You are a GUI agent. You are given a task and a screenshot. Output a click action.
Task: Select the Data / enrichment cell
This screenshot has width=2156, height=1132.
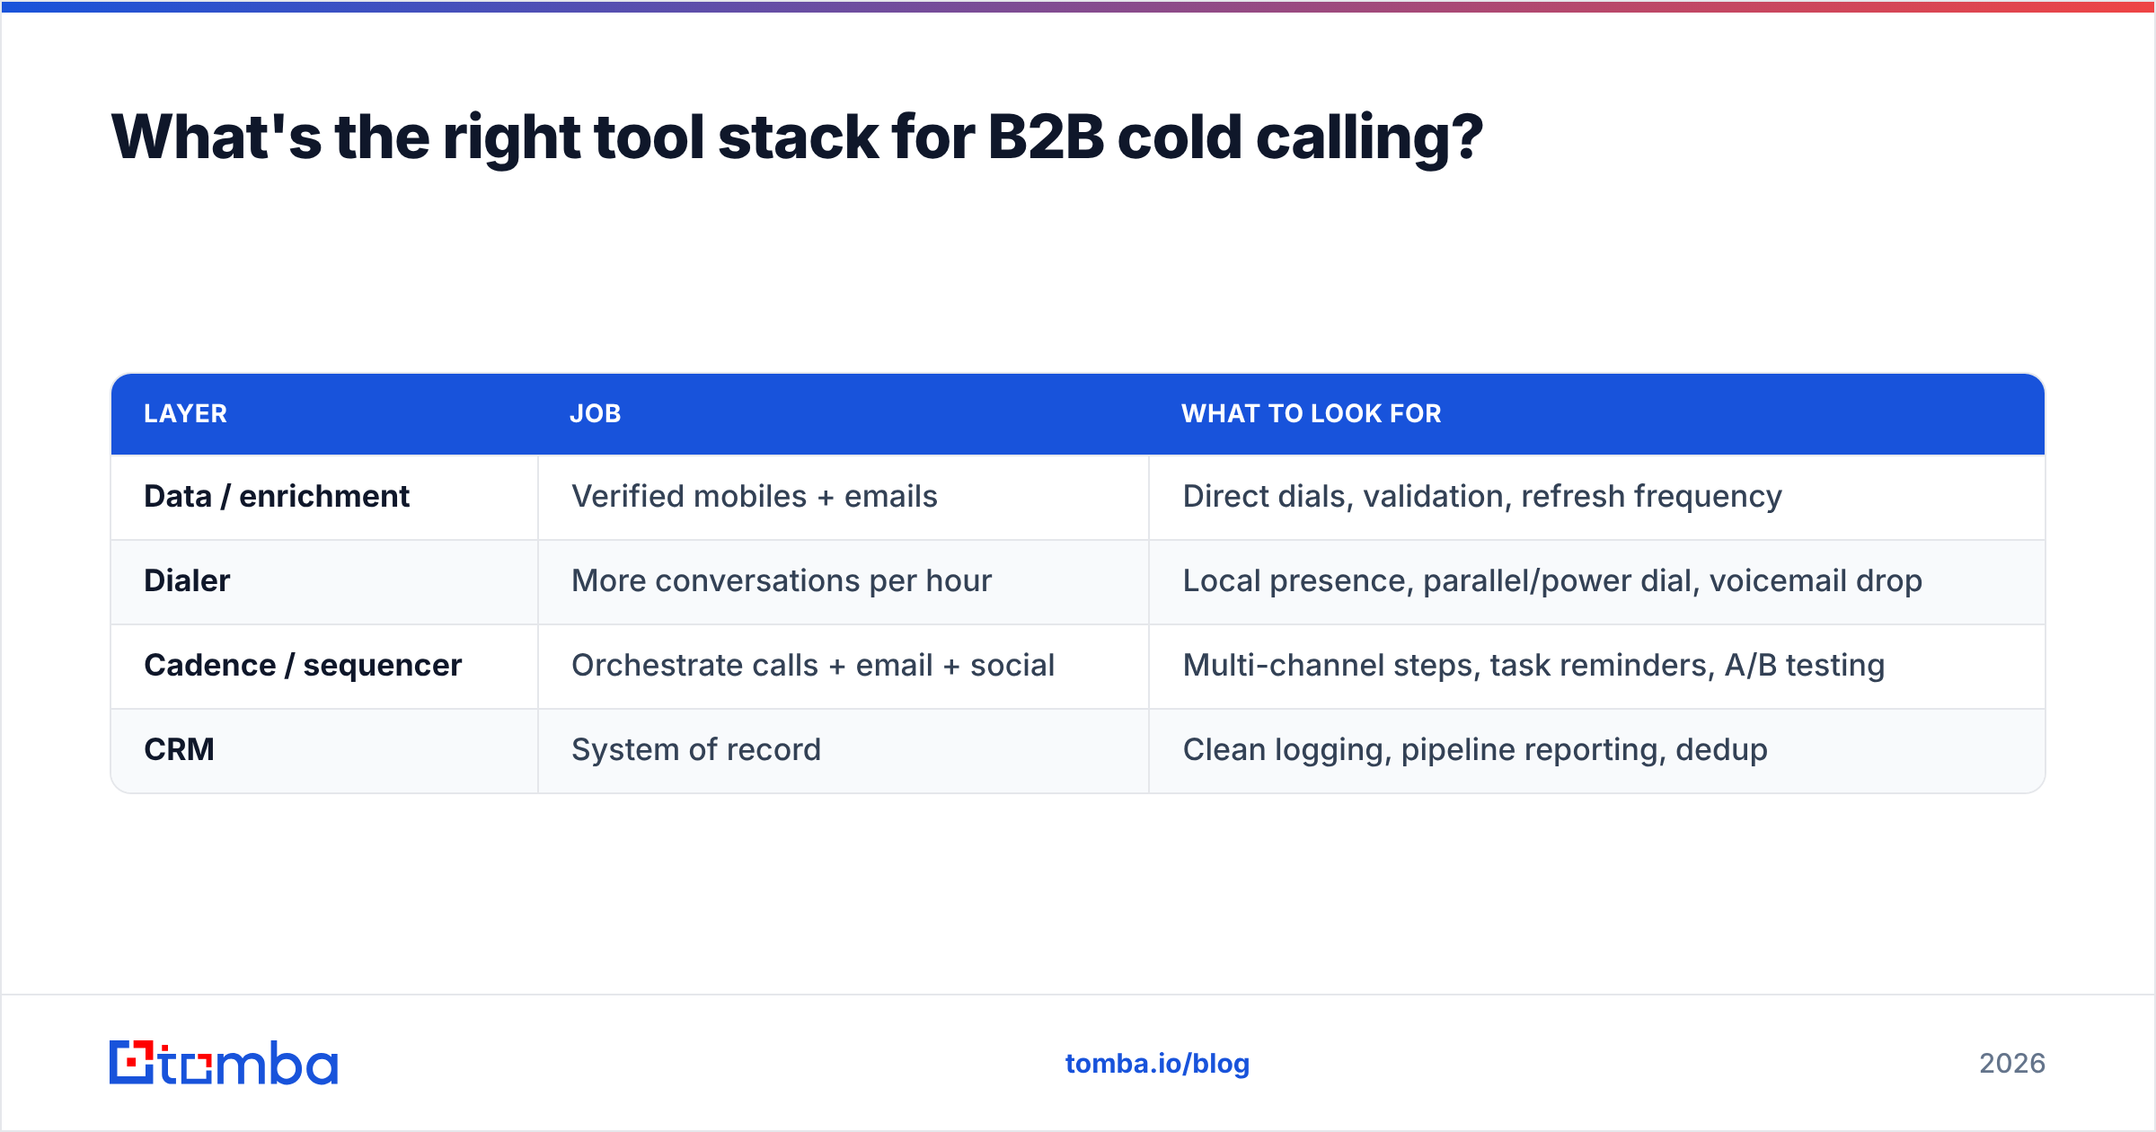[x=324, y=497]
